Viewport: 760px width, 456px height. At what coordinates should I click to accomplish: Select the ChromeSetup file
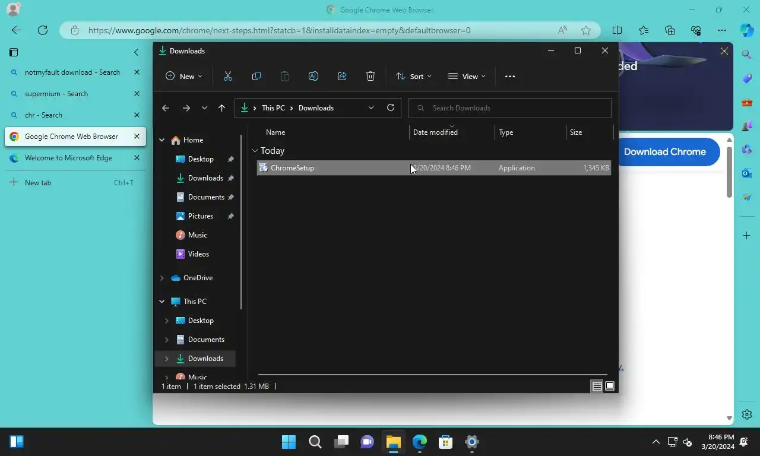click(433, 168)
